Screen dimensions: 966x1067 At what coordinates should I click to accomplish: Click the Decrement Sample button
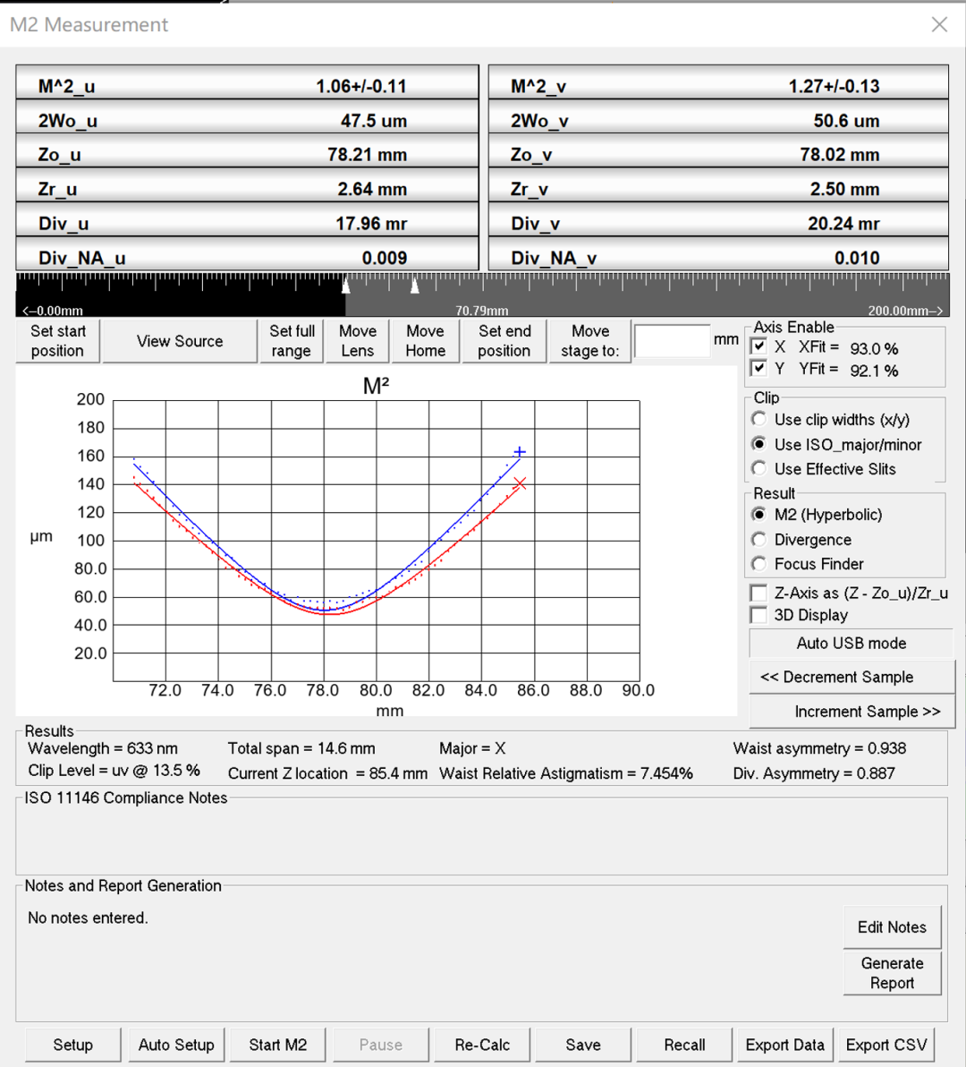851,678
